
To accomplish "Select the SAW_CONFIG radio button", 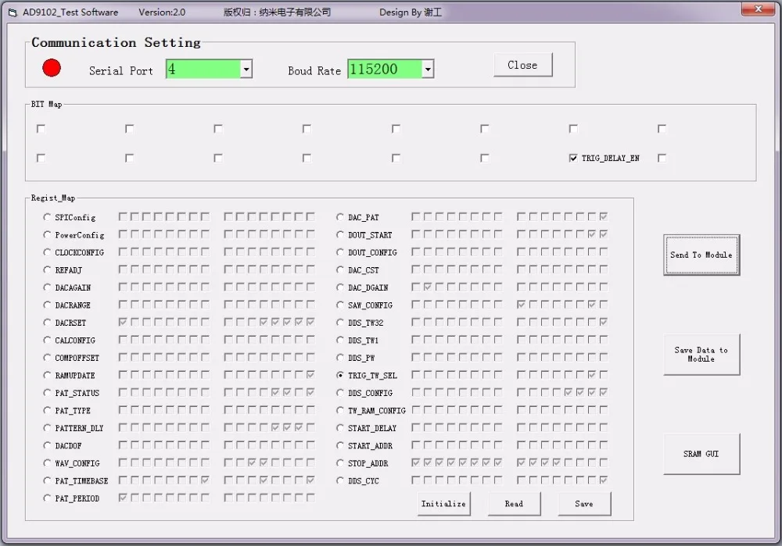I will 340,305.
